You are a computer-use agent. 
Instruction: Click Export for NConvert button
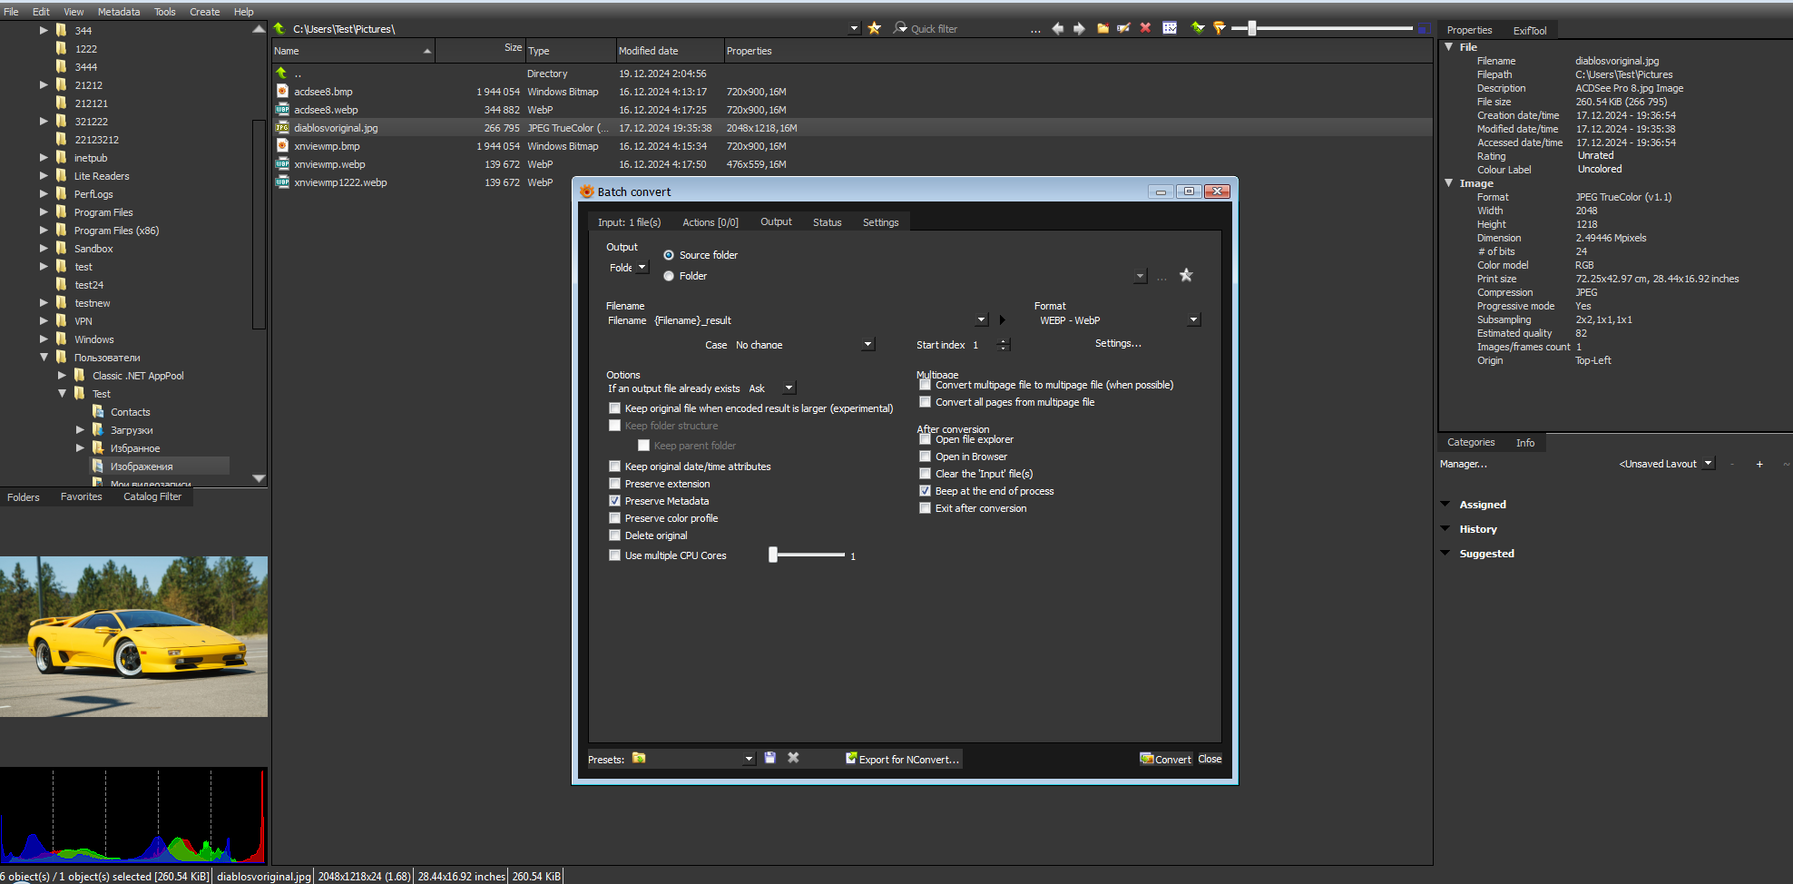coord(903,759)
